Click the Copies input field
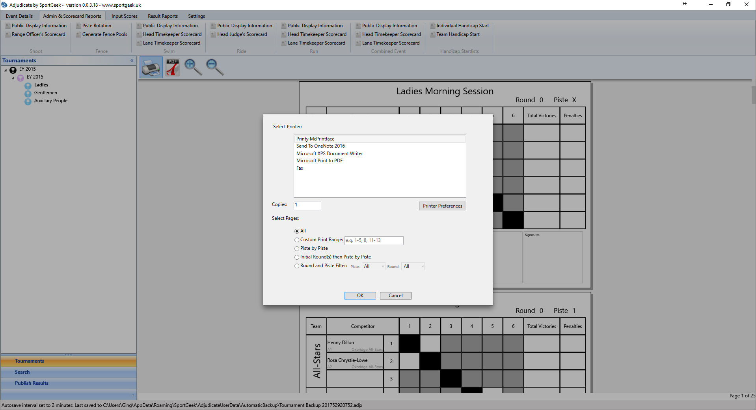 click(x=307, y=206)
